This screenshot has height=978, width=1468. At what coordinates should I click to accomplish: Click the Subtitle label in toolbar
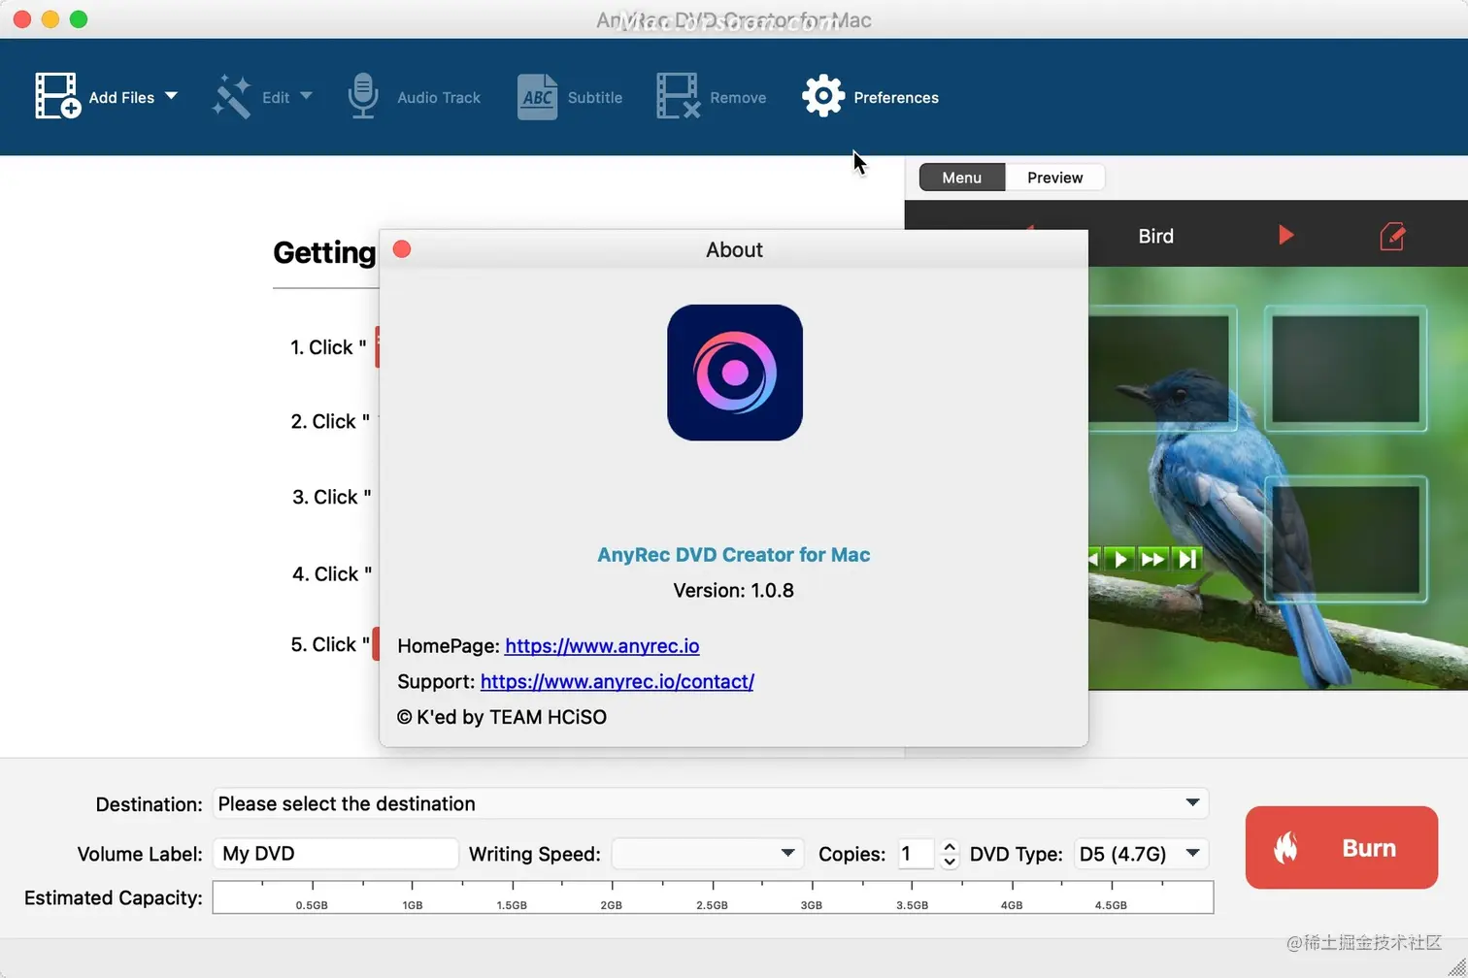(595, 98)
